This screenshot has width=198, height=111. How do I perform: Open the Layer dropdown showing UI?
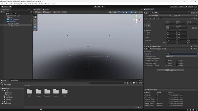[187, 16]
